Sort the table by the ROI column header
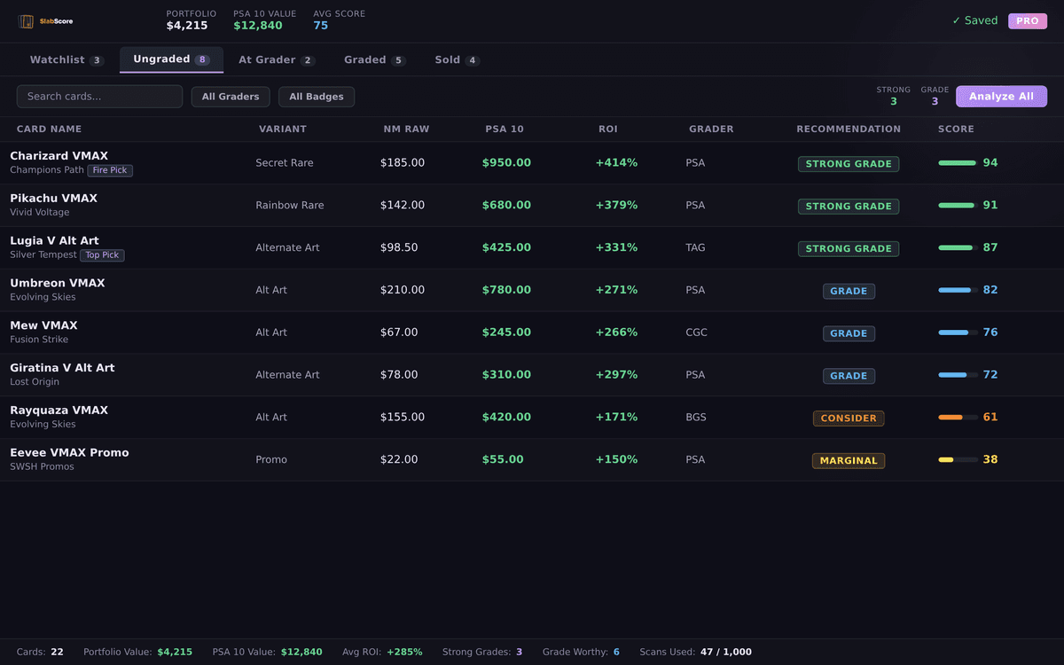 pyautogui.click(x=608, y=129)
